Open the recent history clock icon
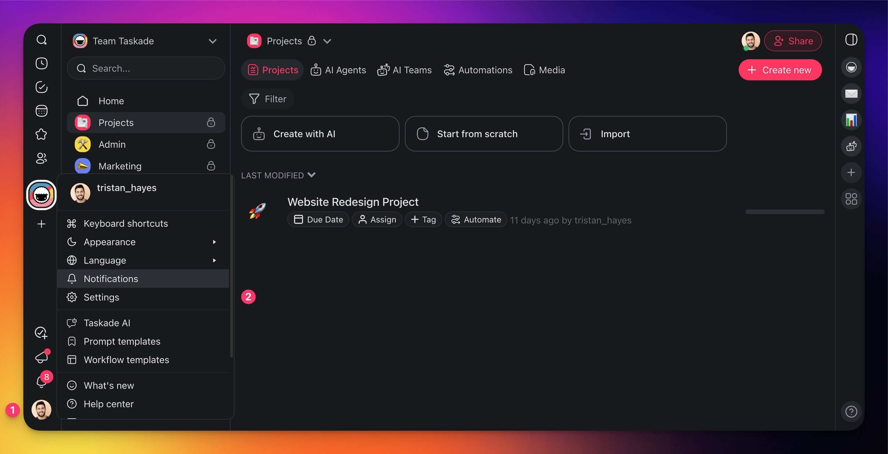This screenshot has width=888, height=454. tap(41, 63)
